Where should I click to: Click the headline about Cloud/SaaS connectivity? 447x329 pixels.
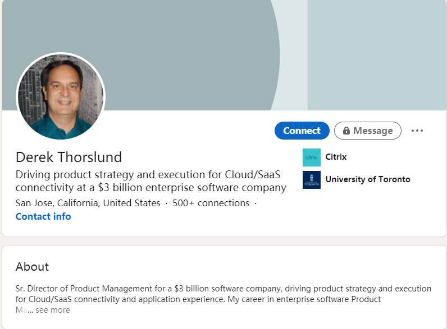coord(150,180)
